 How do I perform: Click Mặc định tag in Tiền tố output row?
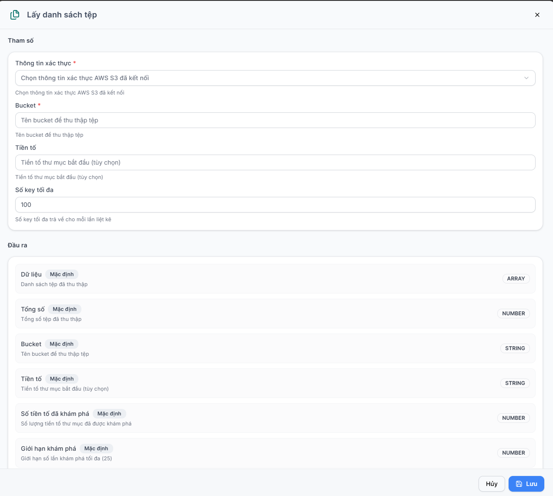(x=62, y=379)
